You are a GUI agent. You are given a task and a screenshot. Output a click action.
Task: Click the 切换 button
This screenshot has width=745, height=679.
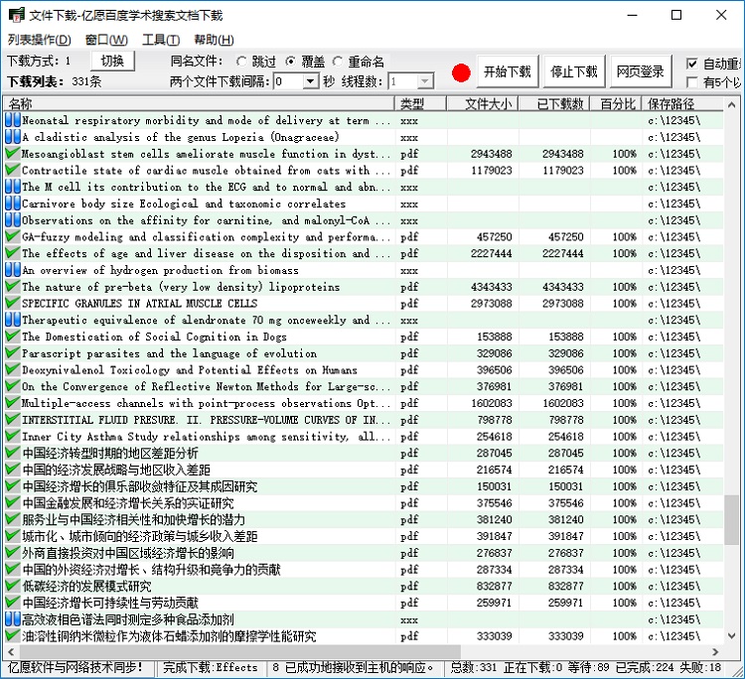click(112, 61)
